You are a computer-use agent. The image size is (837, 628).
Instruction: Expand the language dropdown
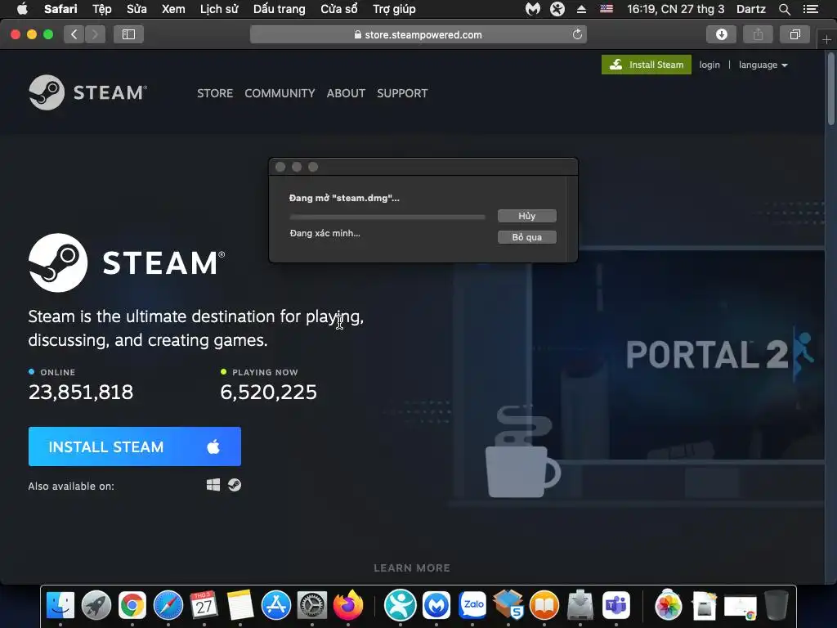[x=763, y=65]
